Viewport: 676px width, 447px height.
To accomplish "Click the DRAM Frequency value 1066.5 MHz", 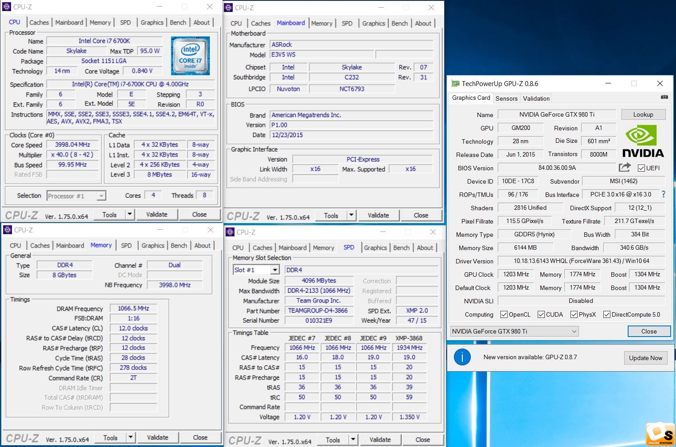I will pyautogui.click(x=133, y=308).
